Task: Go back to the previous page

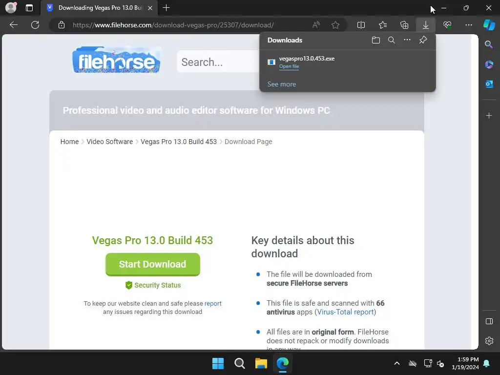Action: pos(14,25)
